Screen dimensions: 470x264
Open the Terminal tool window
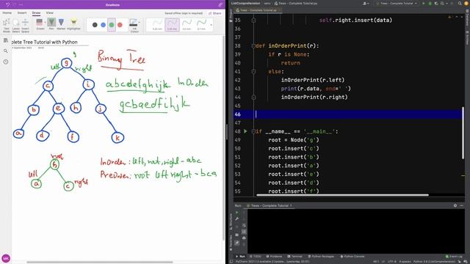coord(295,257)
